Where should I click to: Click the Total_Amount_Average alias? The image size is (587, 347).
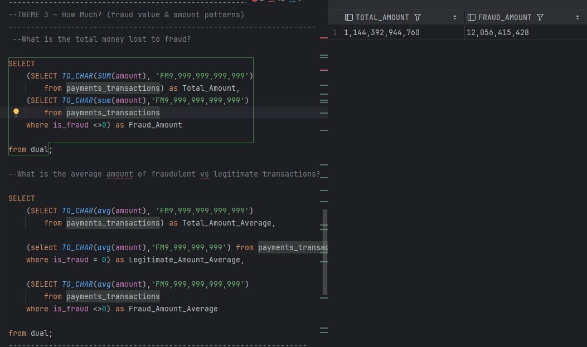click(x=227, y=223)
